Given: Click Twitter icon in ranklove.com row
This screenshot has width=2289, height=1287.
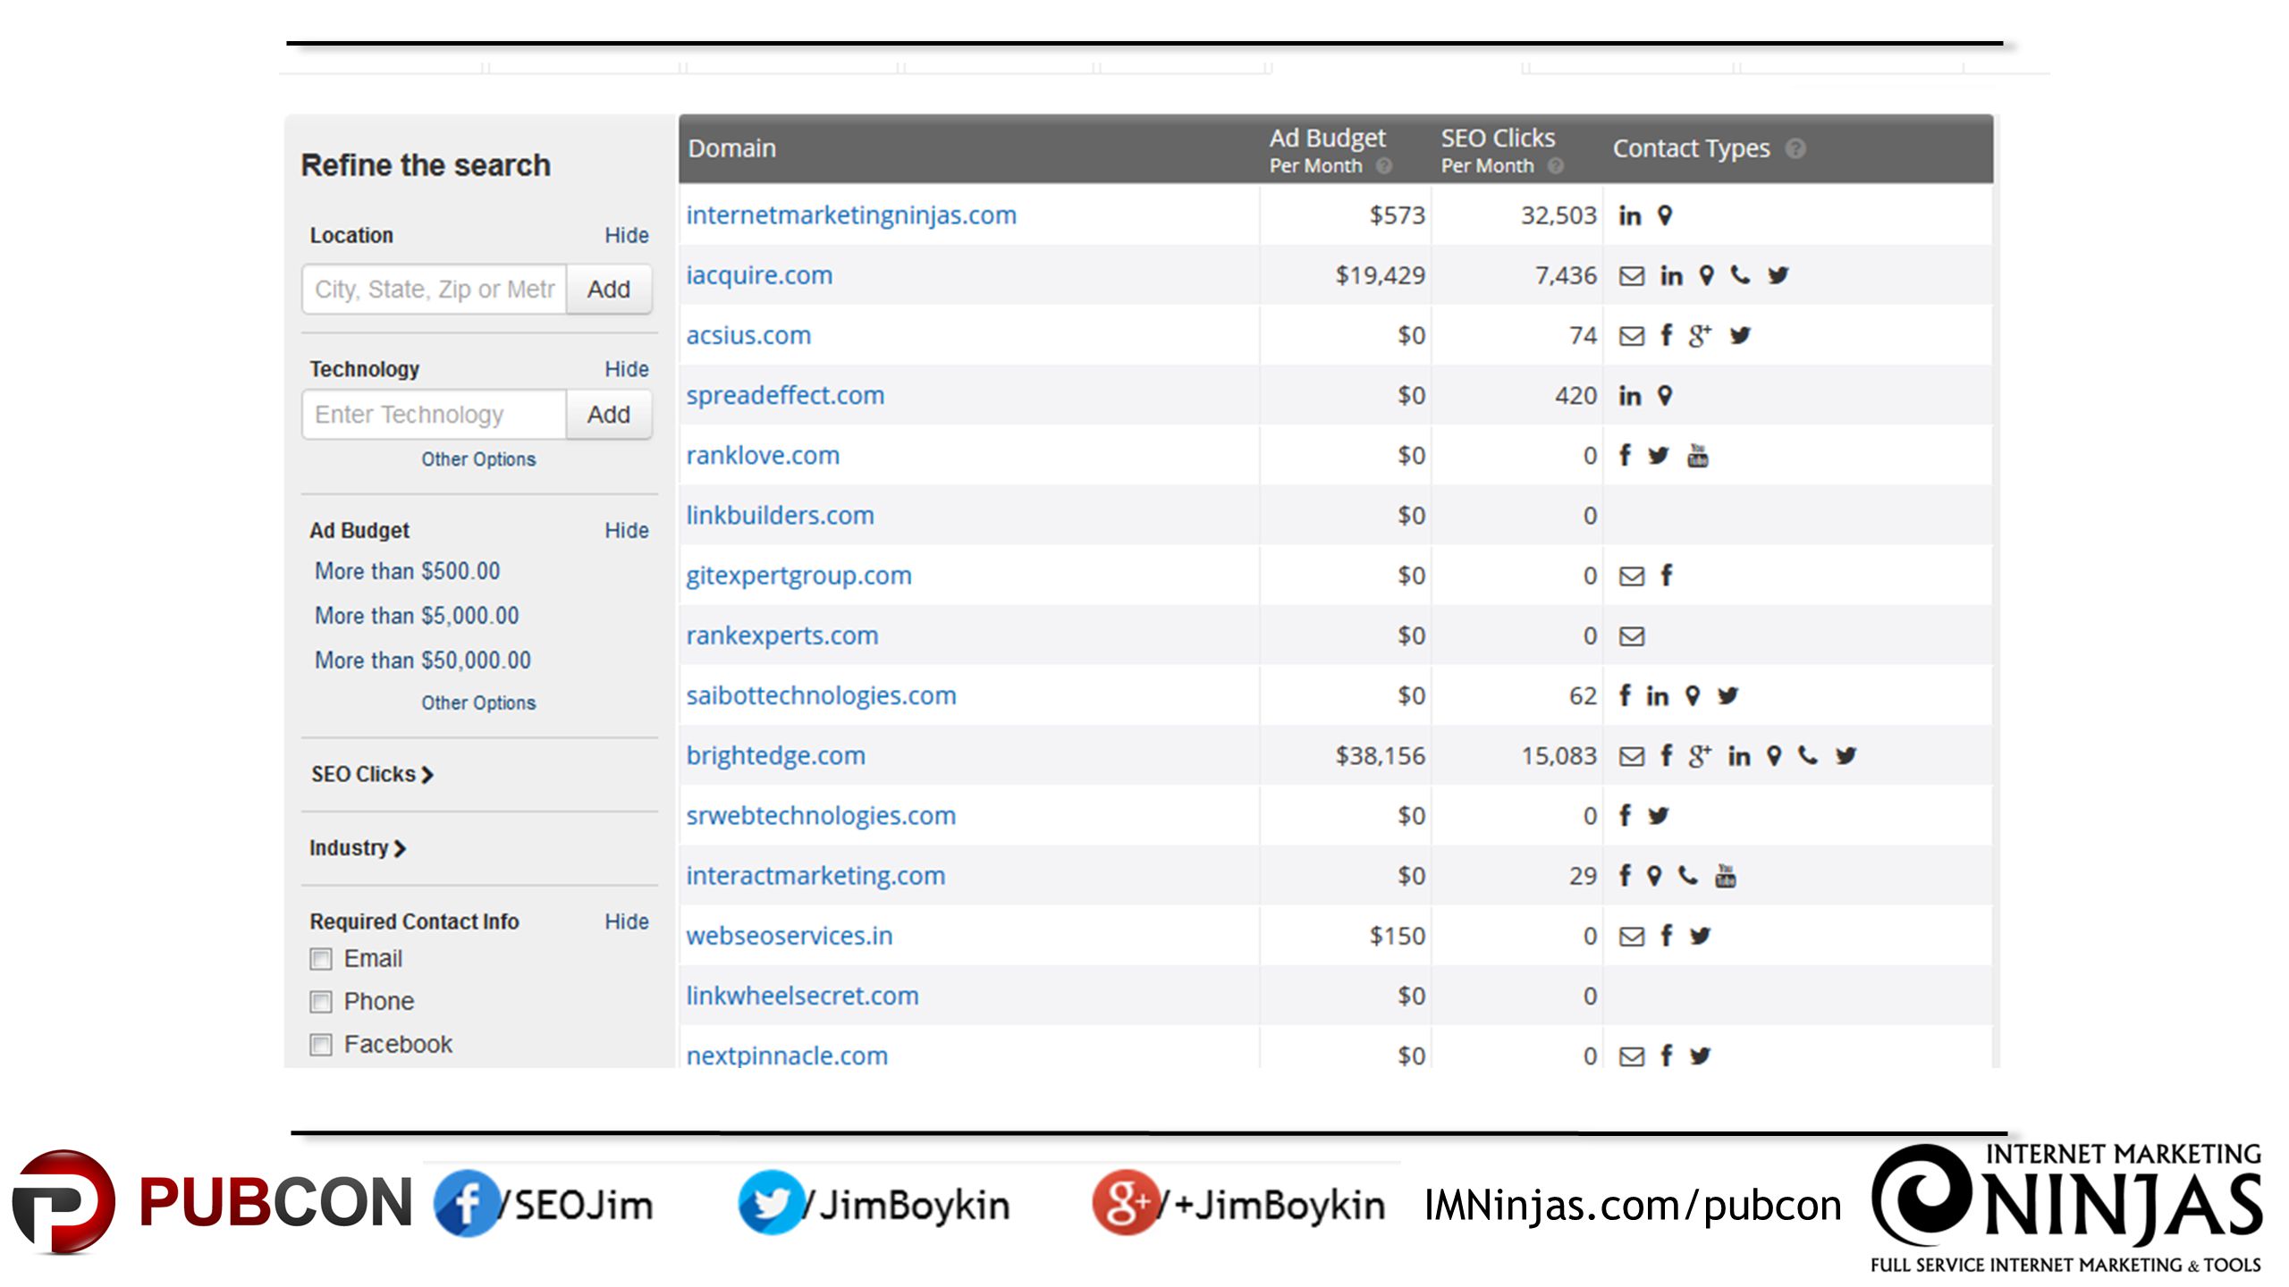Looking at the screenshot, I should click(1658, 456).
